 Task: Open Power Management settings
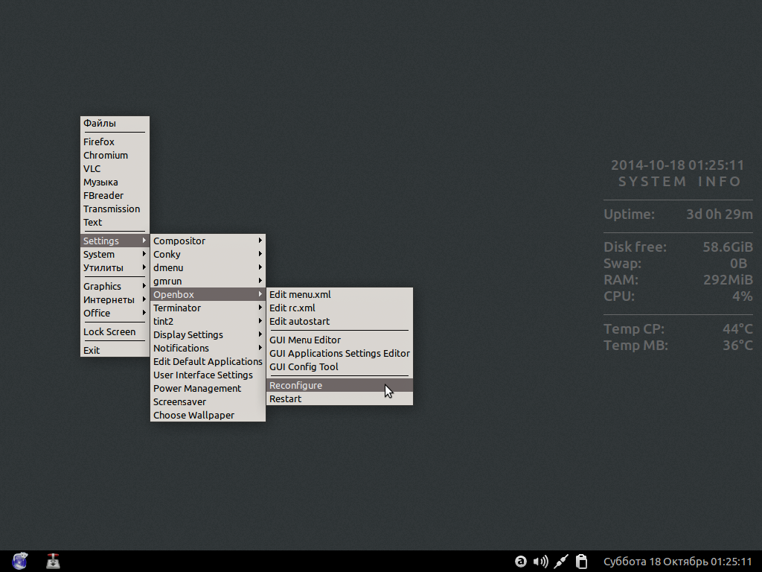[x=208, y=388]
